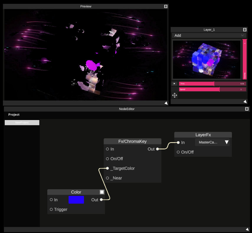Click the resize triangle in Preview corner
252x233 pixels.
tap(166, 103)
